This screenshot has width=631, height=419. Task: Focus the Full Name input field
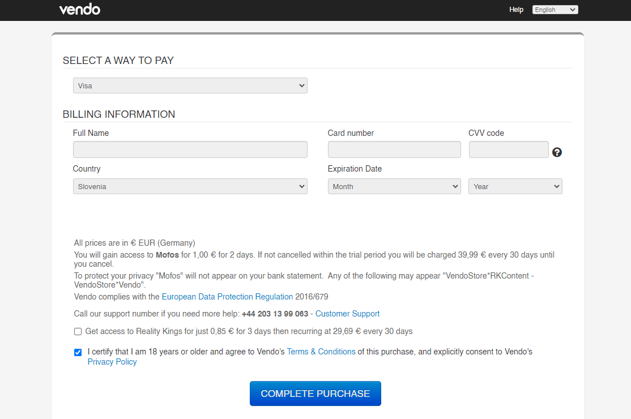[x=190, y=149]
